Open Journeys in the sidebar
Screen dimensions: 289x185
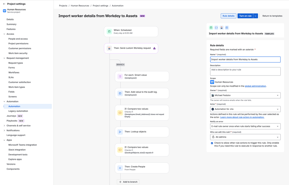click(x=11, y=116)
